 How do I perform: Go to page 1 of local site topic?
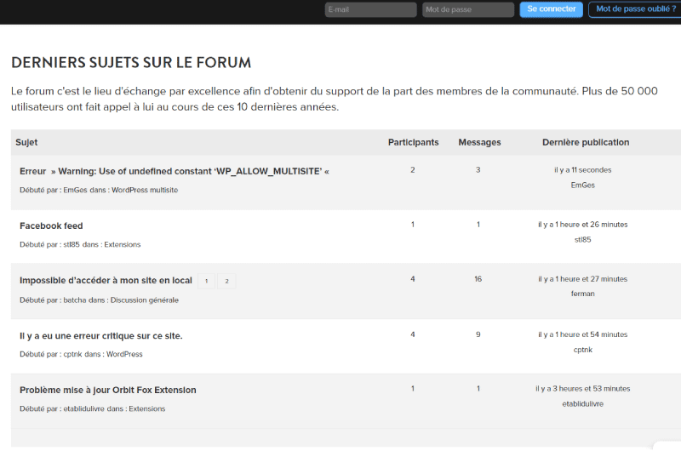(206, 281)
